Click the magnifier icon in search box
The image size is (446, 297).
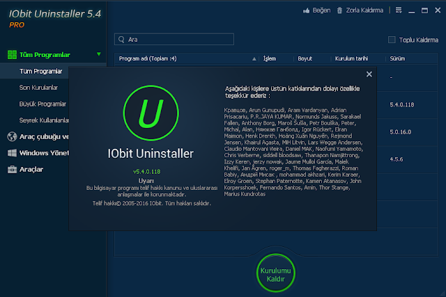pyautogui.click(x=121, y=40)
